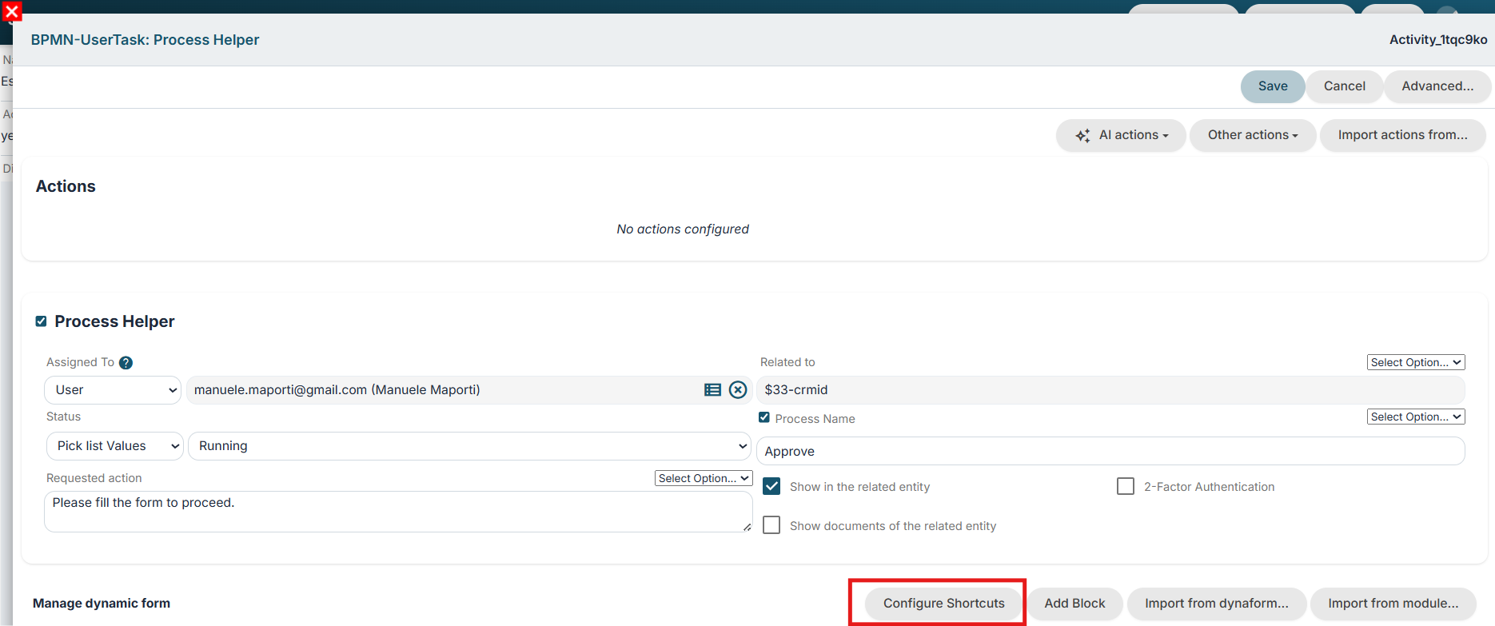Expand the Pick list Values dropdown
The width and height of the screenshot is (1495, 626).
pyautogui.click(x=115, y=446)
